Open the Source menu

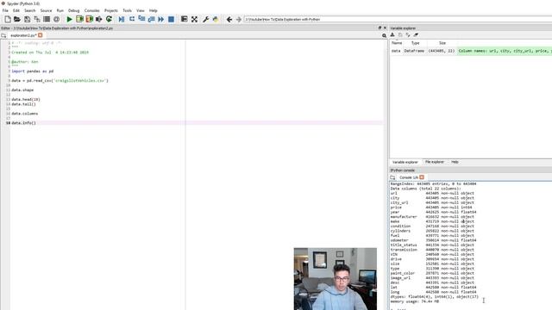pyautogui.click(x=46, y=10)
